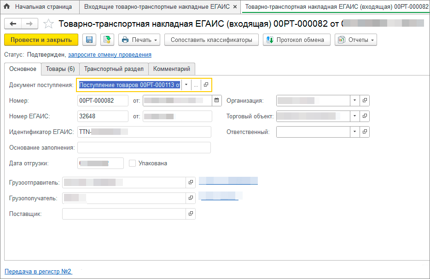Click the Организация input field
This screenshot has height=279, width=430.
pos(313,100)
